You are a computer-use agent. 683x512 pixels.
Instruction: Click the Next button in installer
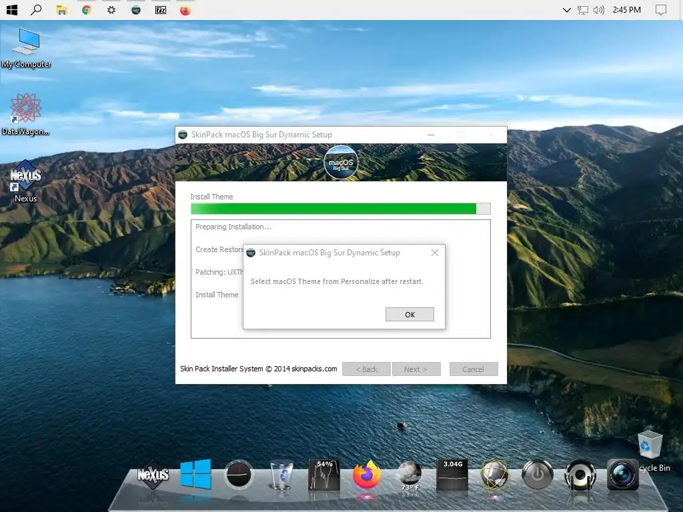point(416,369)
